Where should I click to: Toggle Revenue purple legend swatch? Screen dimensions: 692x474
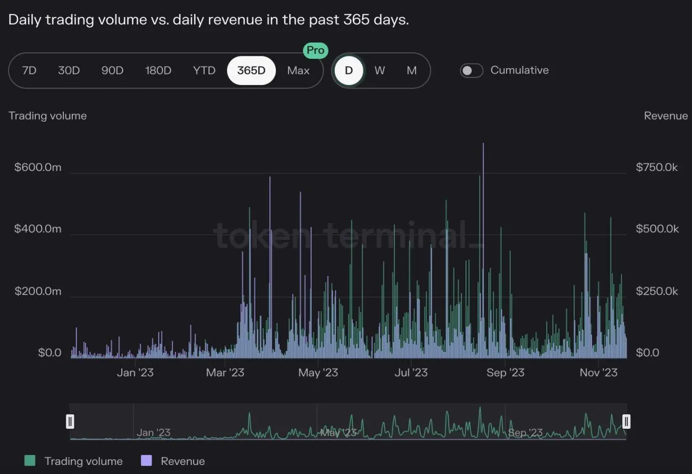coord(146,461)
